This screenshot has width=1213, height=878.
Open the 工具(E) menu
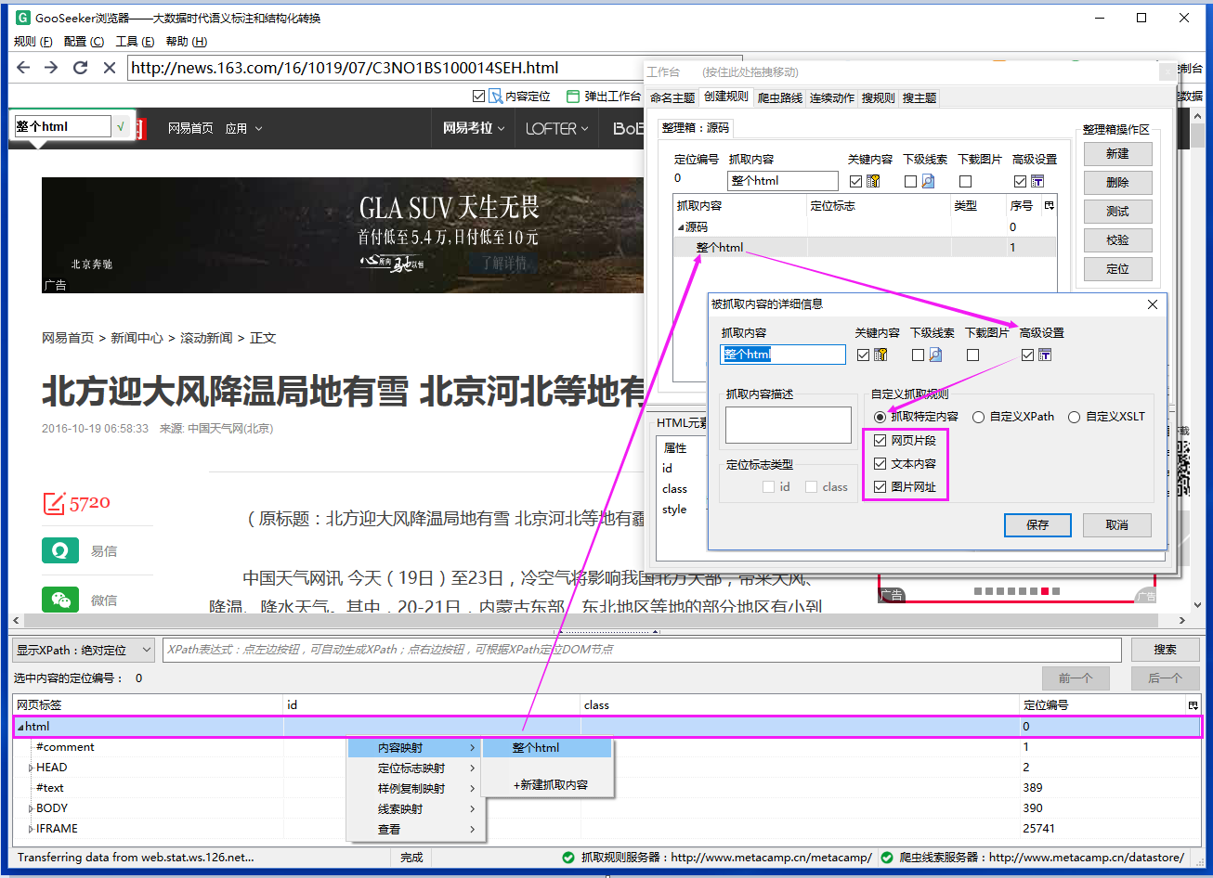click(x=135, y=41)
